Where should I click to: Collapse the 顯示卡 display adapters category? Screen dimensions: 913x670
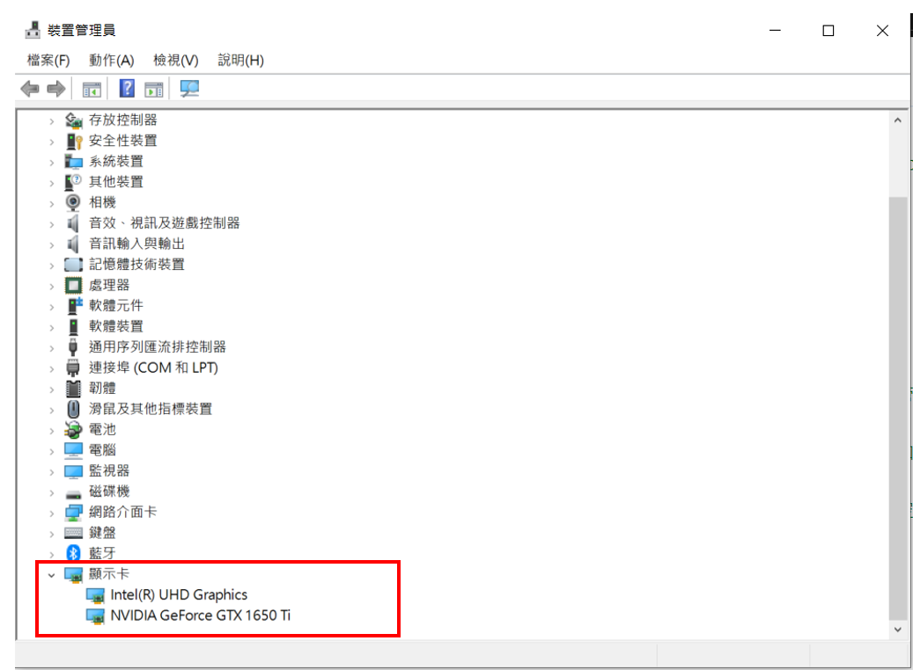[51, 574]
